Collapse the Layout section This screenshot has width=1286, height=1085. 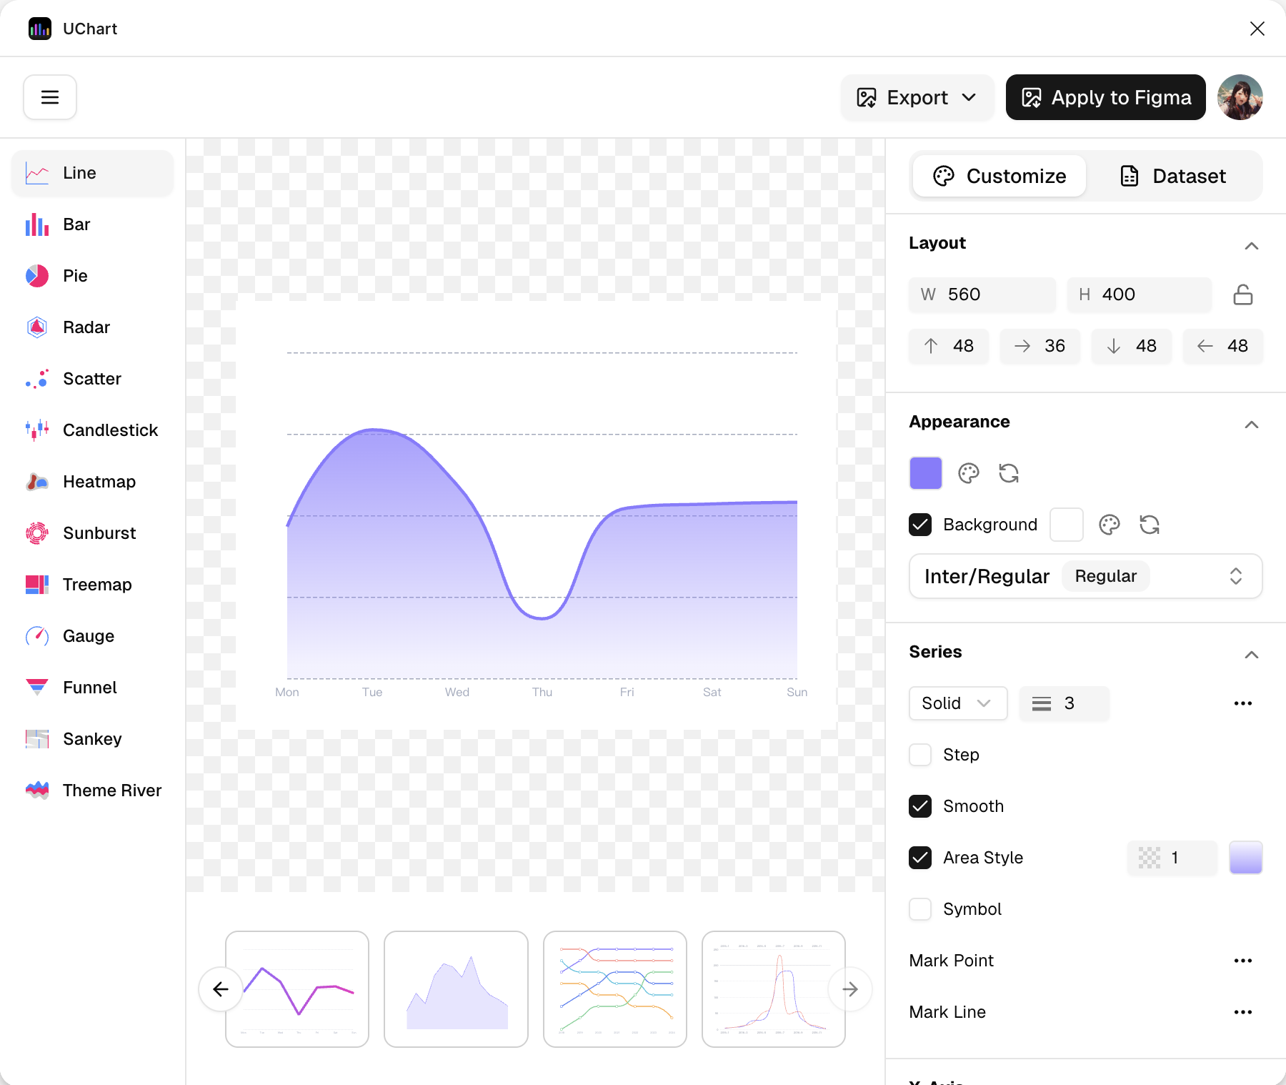pos(1251,245)
